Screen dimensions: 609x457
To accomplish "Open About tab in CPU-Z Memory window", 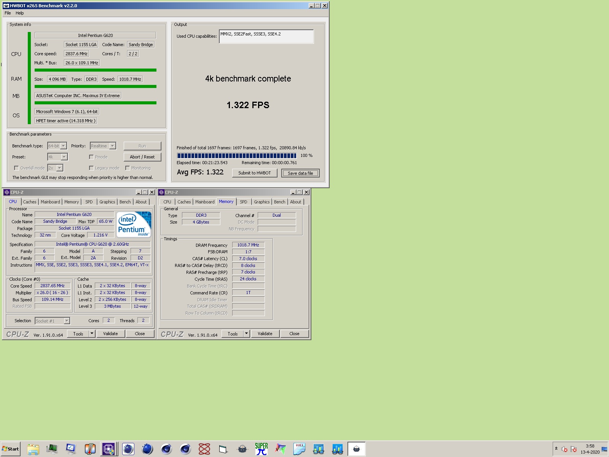I will (296, 202).
